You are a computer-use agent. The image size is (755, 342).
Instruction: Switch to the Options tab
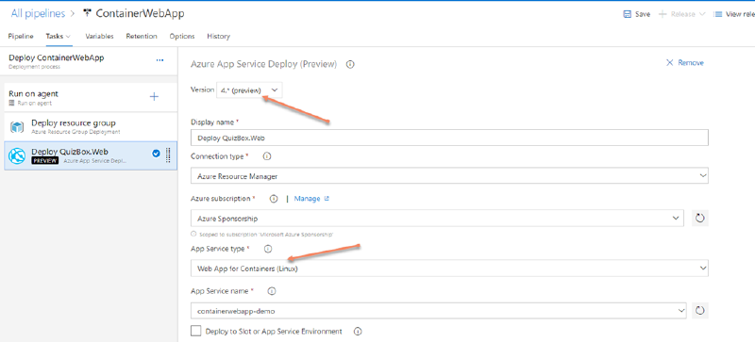(x=182, y=36)
